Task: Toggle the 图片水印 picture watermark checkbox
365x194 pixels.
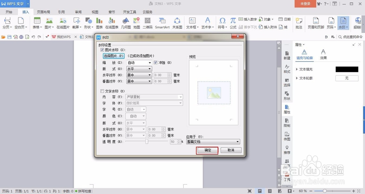Action: (x=102, y=50)
